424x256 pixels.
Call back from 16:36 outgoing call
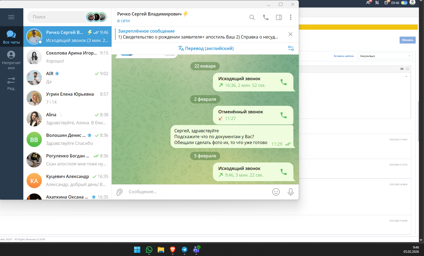[283, 82]
